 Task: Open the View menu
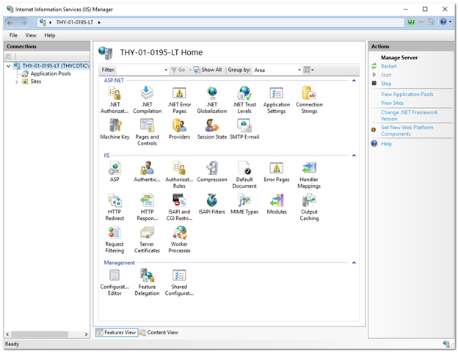click(x=31, y=35)
